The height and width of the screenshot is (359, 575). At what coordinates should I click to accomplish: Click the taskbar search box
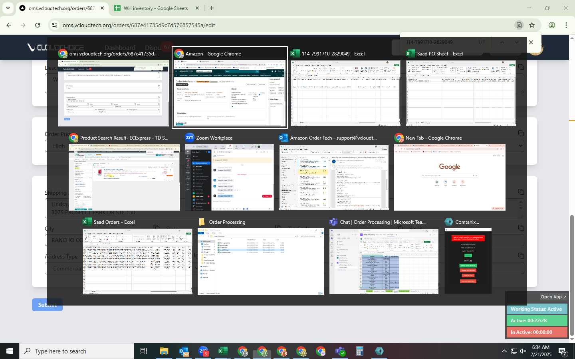(77, 351)
